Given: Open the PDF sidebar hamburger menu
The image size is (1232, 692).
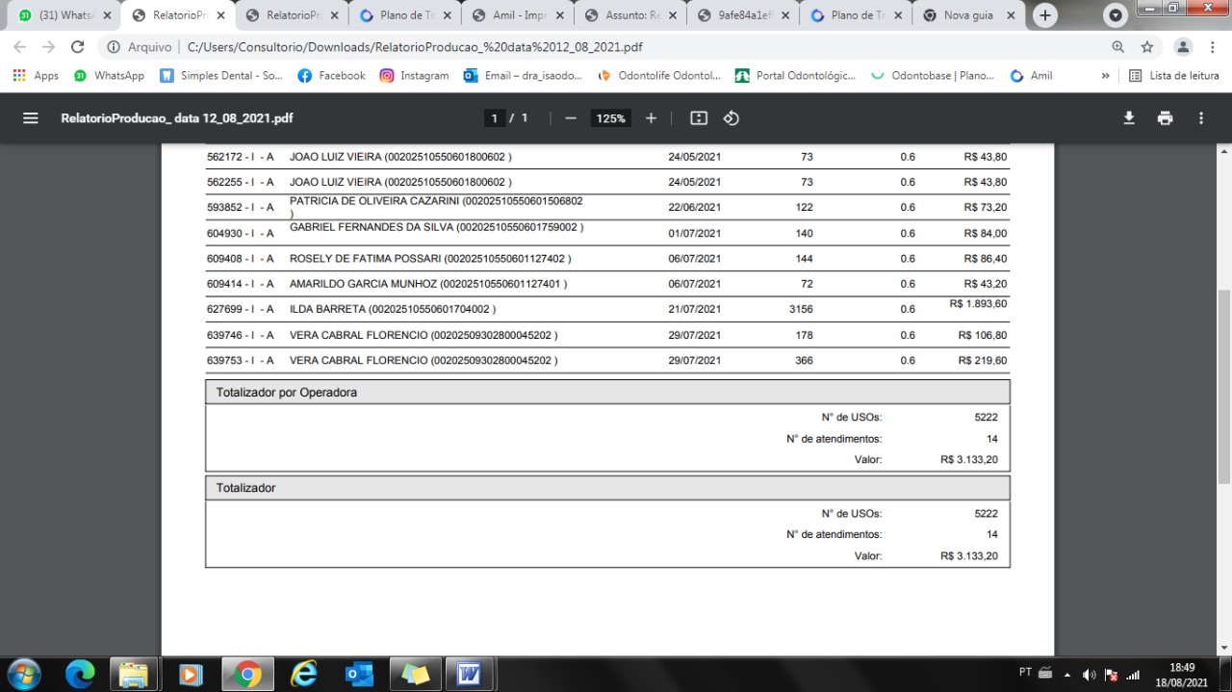Looking at the screenshot, I should point(30,118).
